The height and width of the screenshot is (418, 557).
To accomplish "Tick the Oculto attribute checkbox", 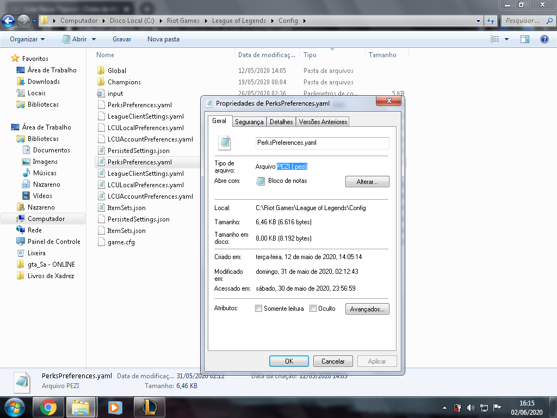I will click(x=313, y=309).
